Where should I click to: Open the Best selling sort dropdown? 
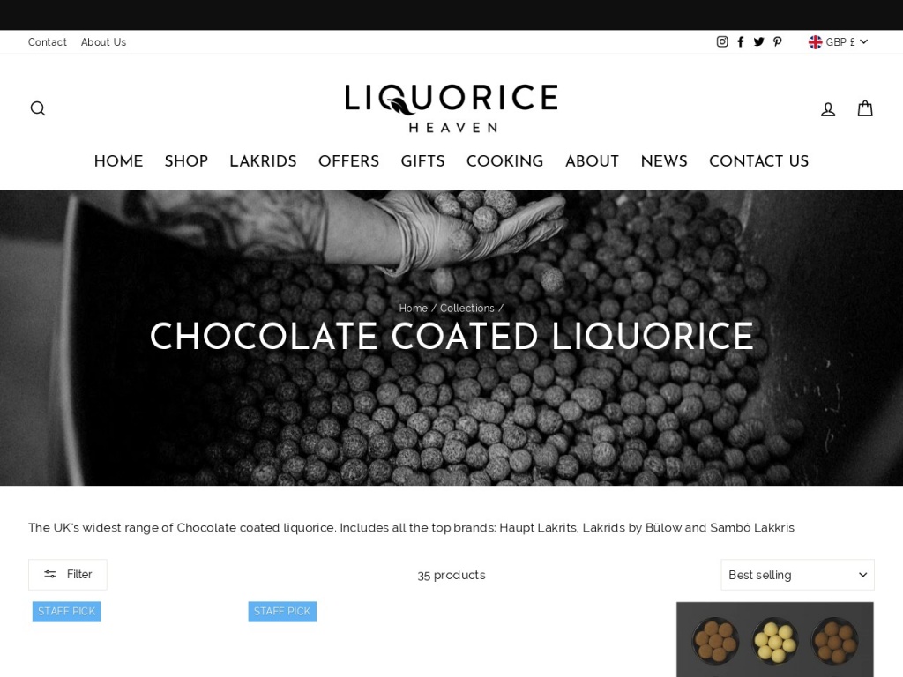797,575
